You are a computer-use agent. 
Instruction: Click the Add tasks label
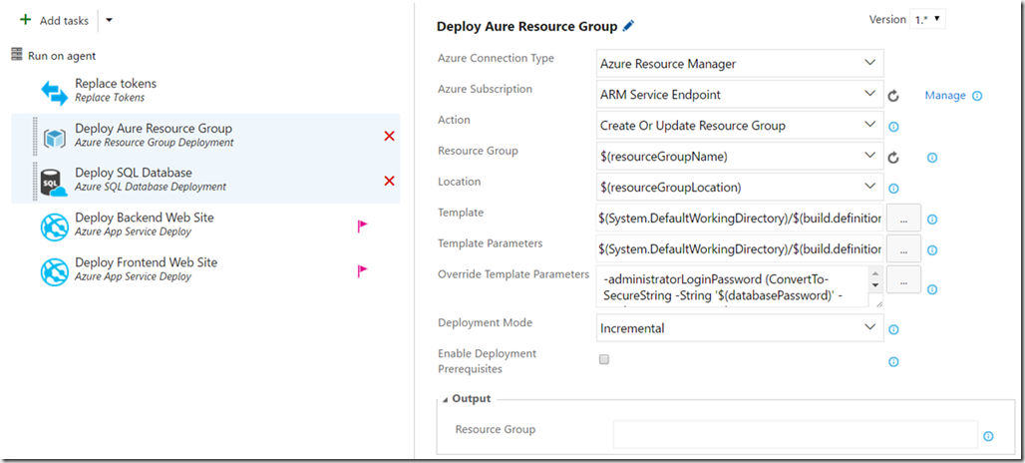click(x=64, y=21)
